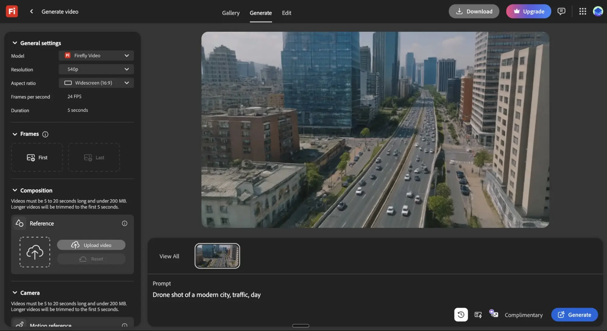
Task: Open prompt history clock icon
Action: (461, 315)
